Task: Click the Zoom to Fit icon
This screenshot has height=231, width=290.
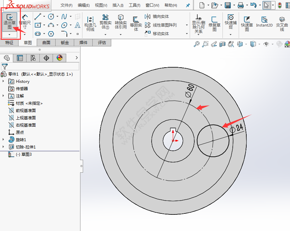Action: (x=196, y=44)
